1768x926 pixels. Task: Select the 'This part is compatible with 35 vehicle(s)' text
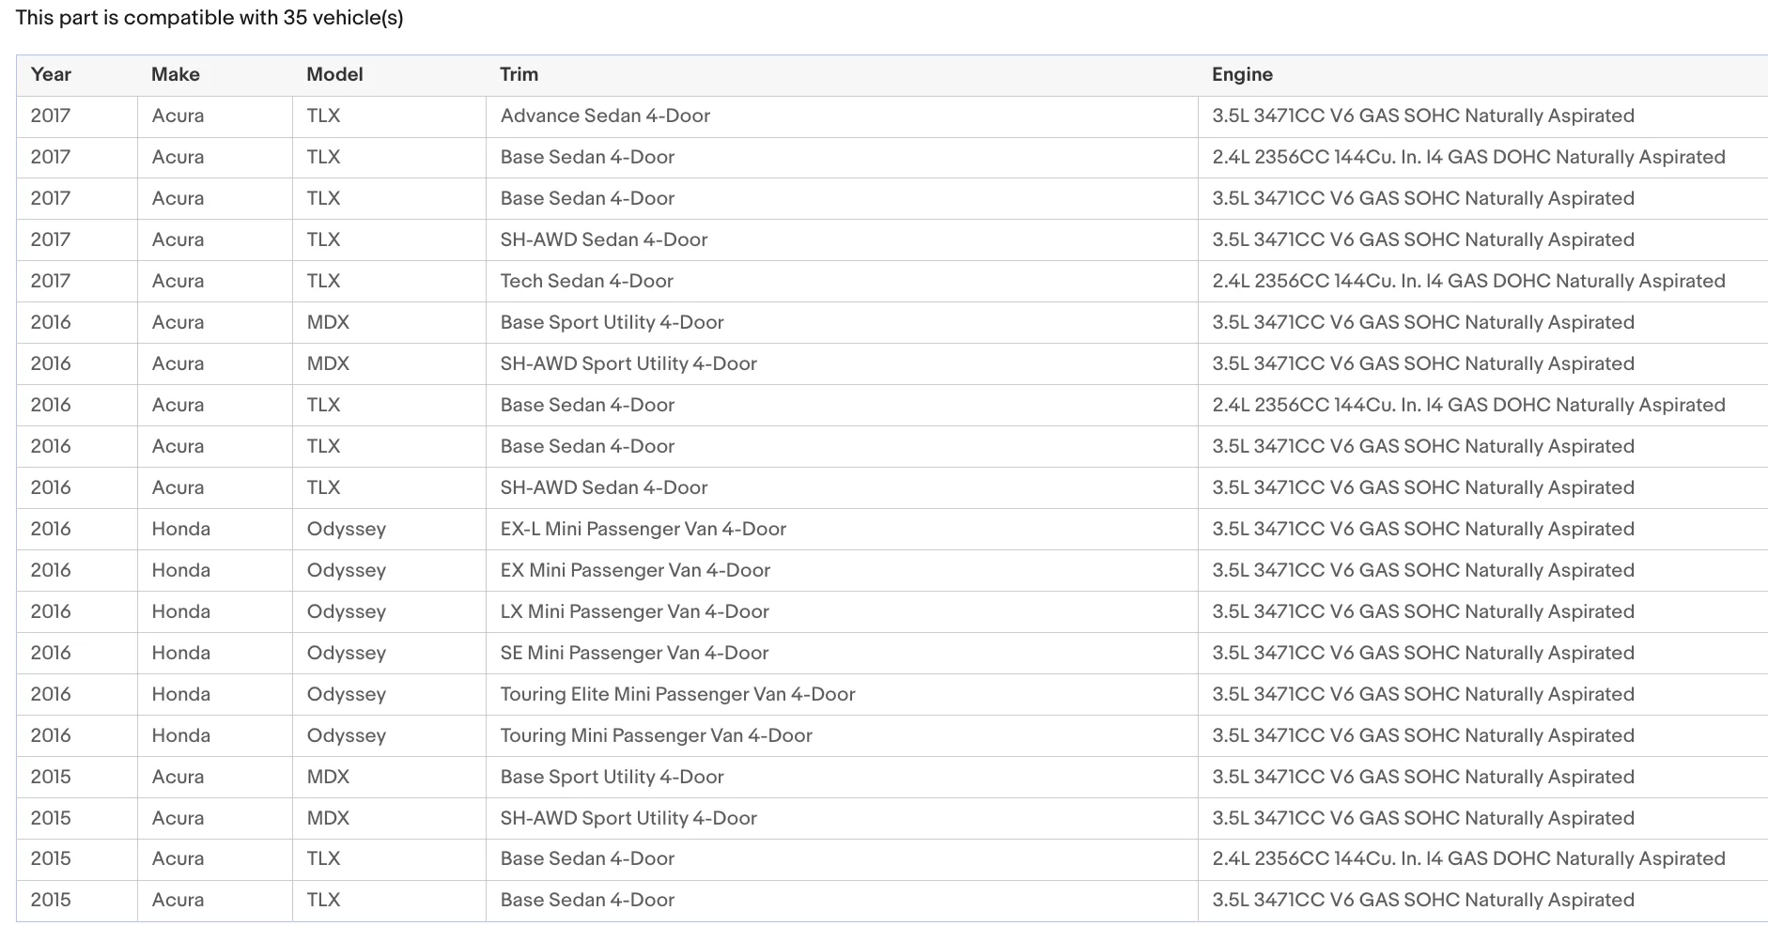209,17
